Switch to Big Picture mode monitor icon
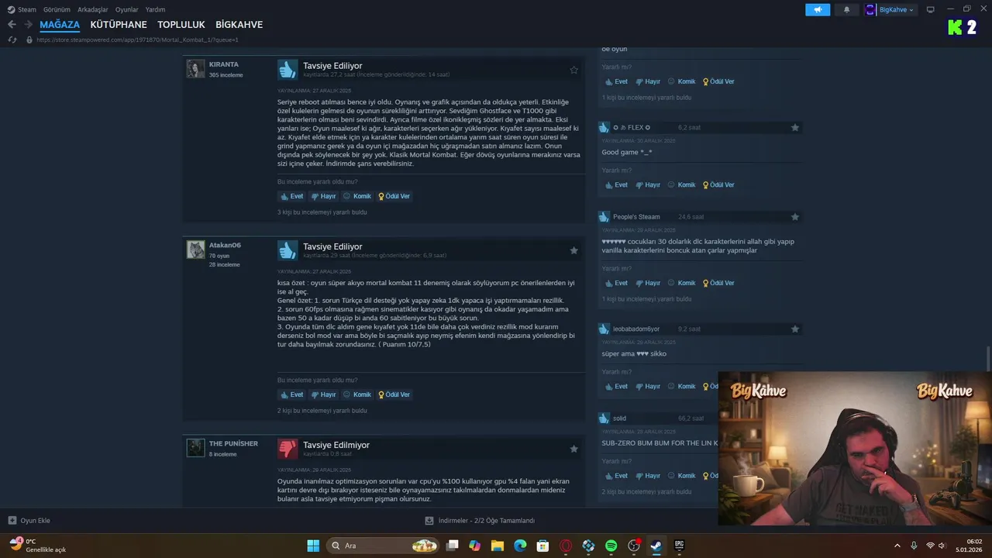This screenshot has height=558, width=992. click(x=931, y=9)
